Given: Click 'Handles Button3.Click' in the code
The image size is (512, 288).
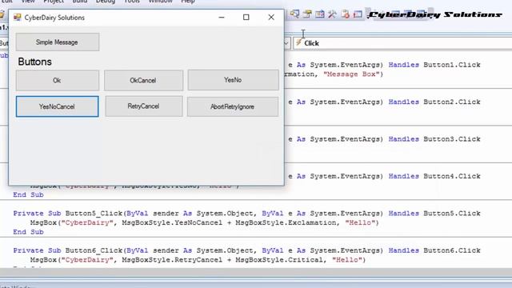Looking at the screenshot, I should click(x=434, y=139).
